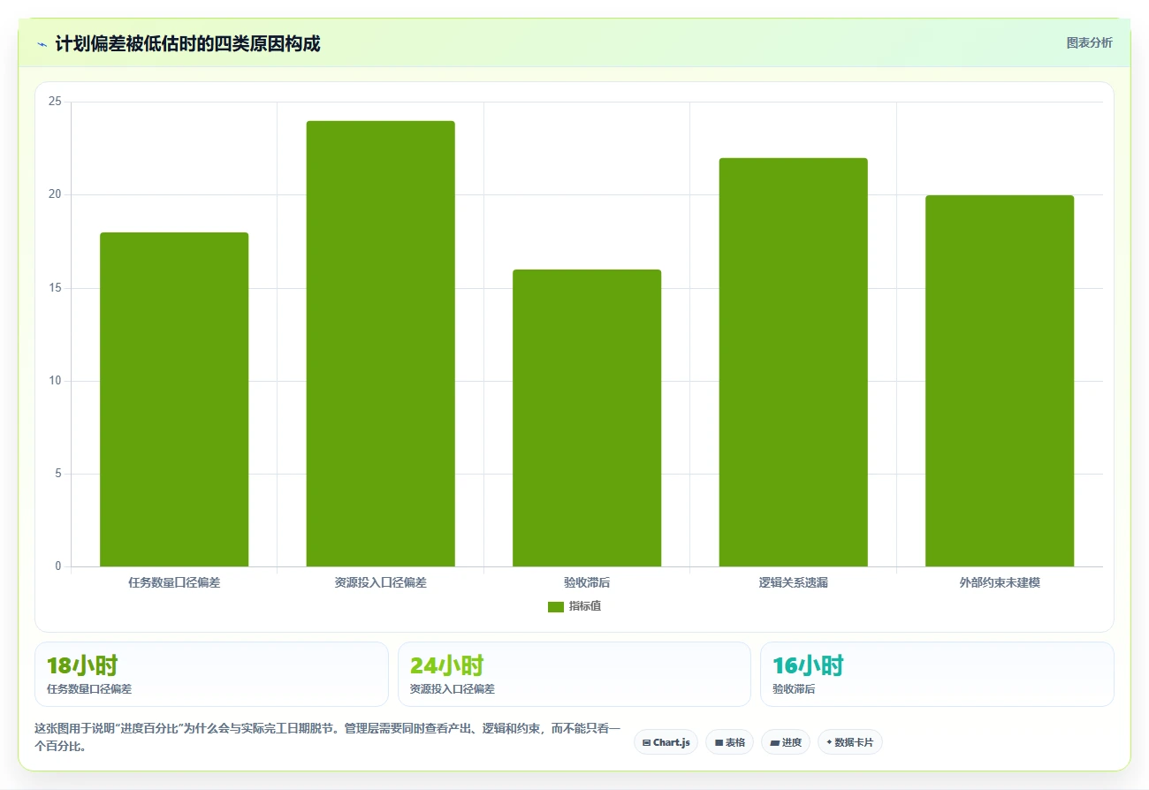
Task: Click the chart title 计划偏差被低估时的四类原因构成
Action: [187, 43]
